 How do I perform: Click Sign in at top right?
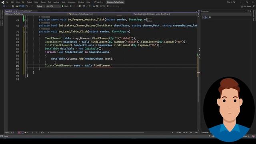[229, 2]
